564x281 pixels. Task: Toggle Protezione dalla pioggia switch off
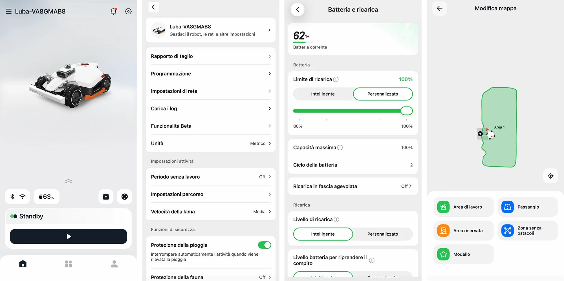tap(265, 245)
